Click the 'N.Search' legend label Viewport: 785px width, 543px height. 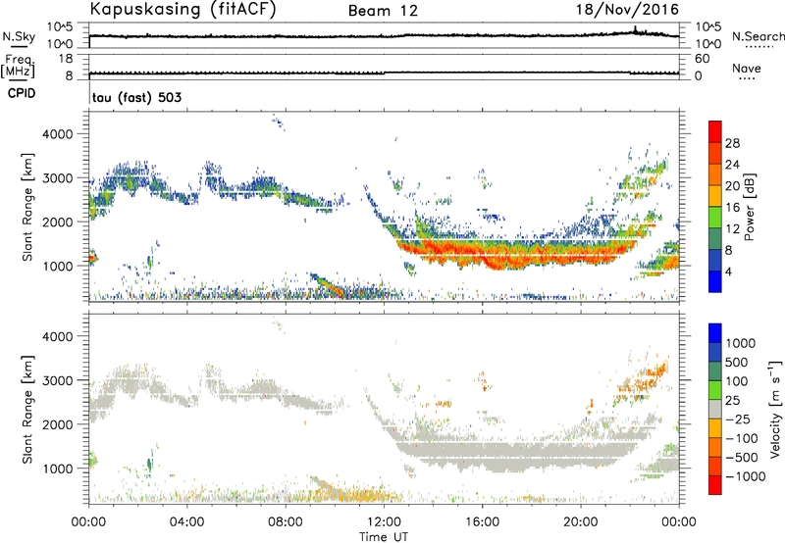coord(758,36)
